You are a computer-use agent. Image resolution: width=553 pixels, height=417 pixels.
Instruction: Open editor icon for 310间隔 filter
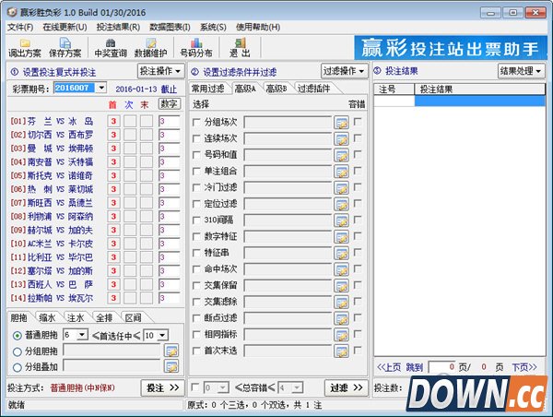coord(341,220)
